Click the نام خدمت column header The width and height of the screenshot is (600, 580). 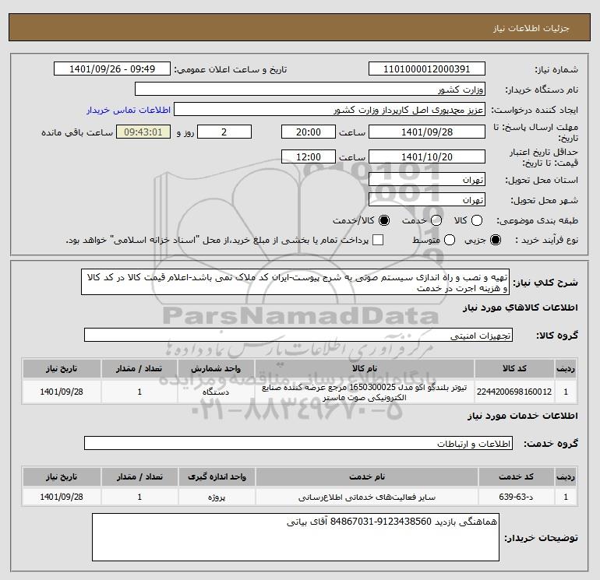coord(366,476)
